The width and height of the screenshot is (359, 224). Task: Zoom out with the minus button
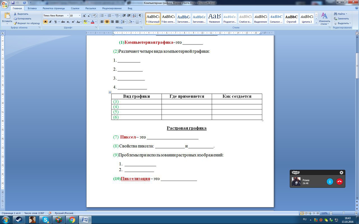[x=331, y=213]
